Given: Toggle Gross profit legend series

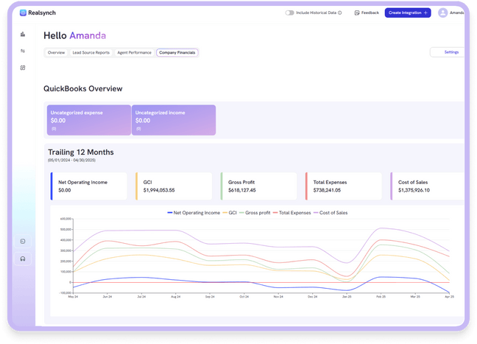Looking at the screenshot, I should [x=255, y=213].
